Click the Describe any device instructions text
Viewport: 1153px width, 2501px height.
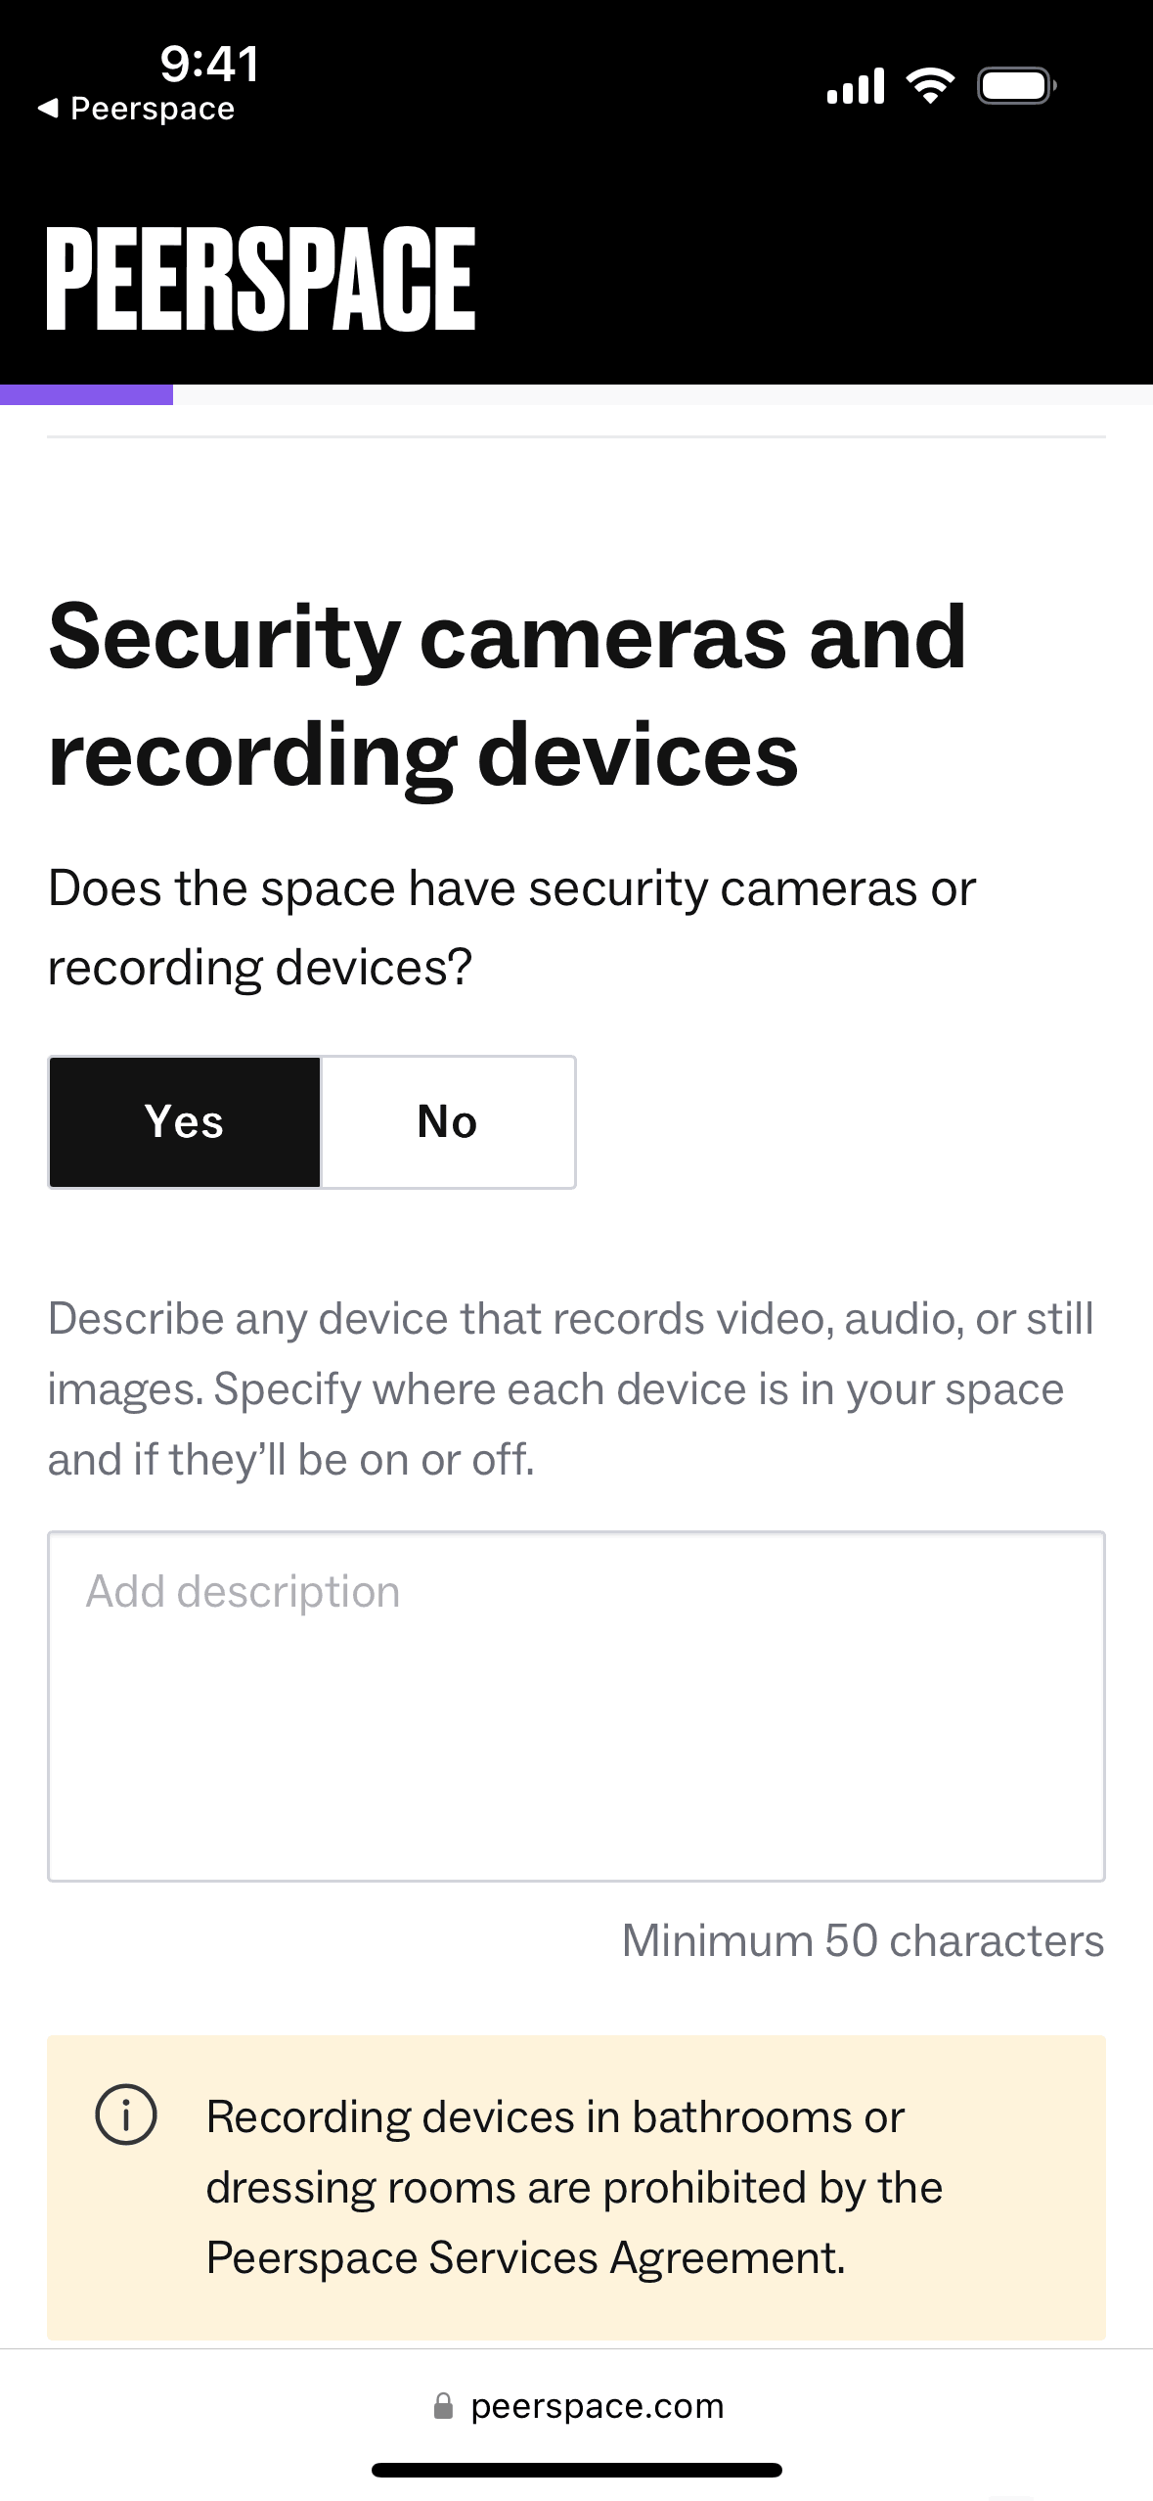pyautogui.click(x=570, y=1388)
